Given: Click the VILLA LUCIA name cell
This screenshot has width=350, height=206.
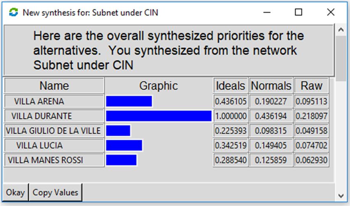Looking at the screenshot, I should tap(54, 146).
